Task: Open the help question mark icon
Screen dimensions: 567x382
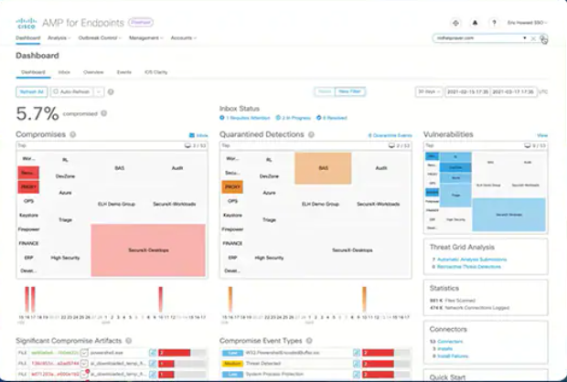Action: click(494, 23)
